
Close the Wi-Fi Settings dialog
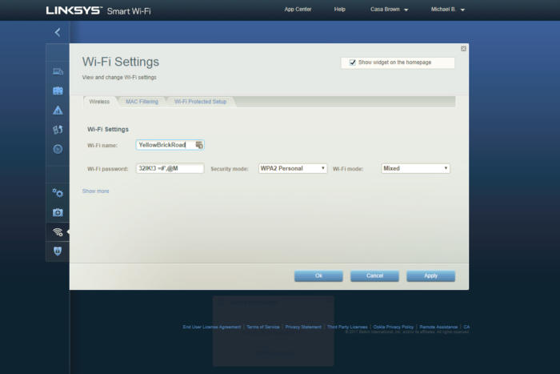[x=463, y=49]
